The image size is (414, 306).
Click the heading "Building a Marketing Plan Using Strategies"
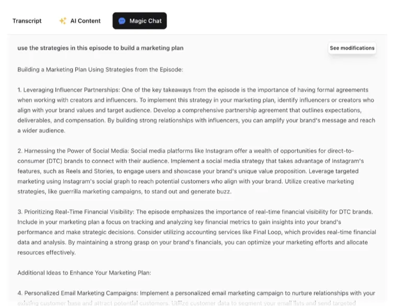[x=99, y=69]
